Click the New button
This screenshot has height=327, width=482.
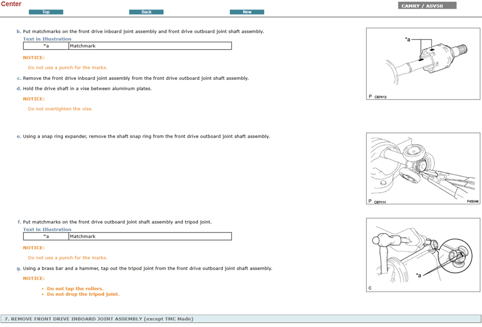point(247,12)
